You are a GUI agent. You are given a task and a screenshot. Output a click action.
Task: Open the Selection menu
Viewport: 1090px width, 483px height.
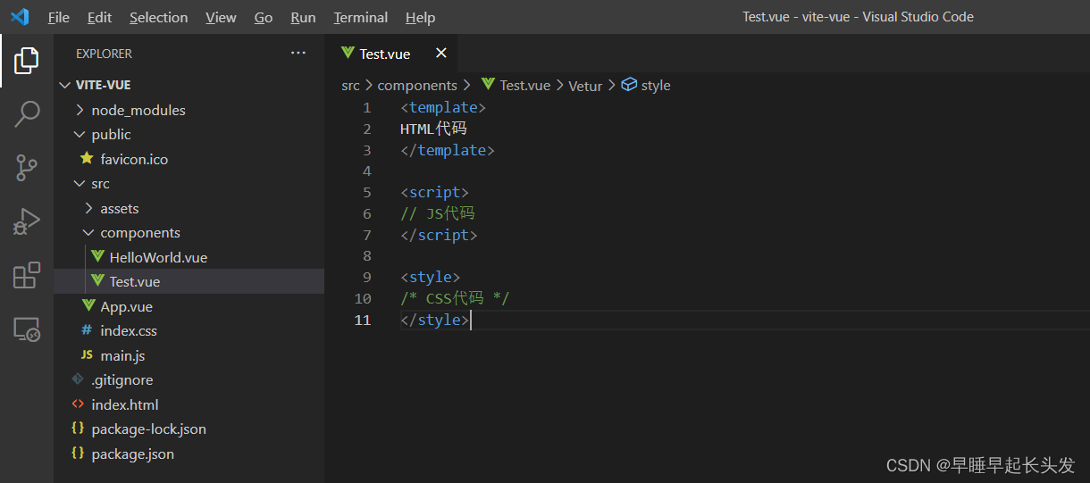158,18
